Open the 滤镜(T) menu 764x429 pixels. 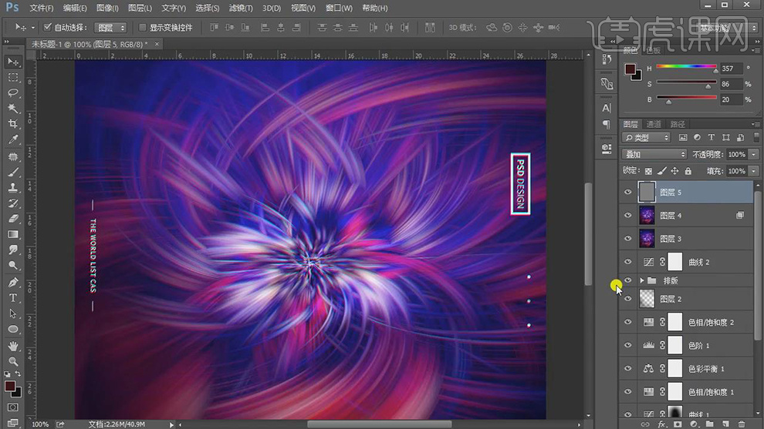tap(242, 8)
